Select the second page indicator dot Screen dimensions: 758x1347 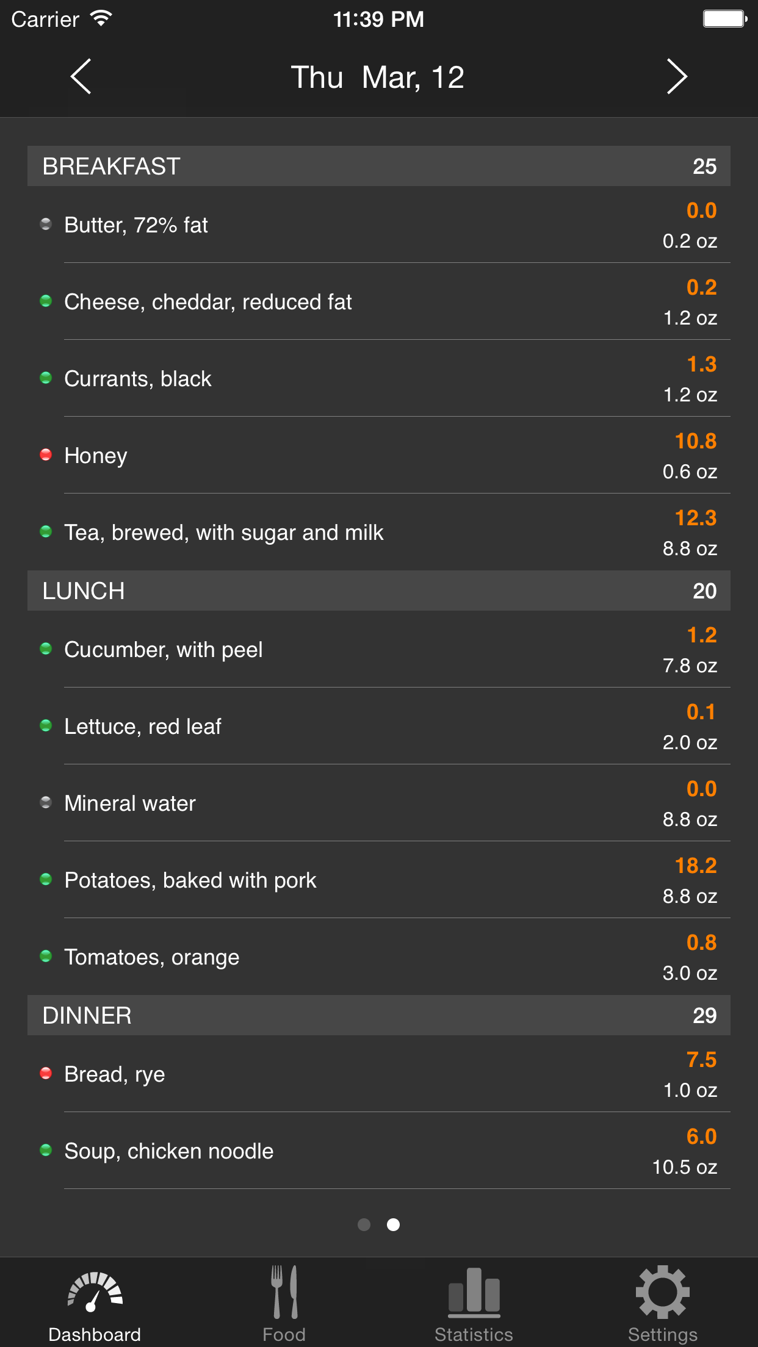coord(394,1224)
